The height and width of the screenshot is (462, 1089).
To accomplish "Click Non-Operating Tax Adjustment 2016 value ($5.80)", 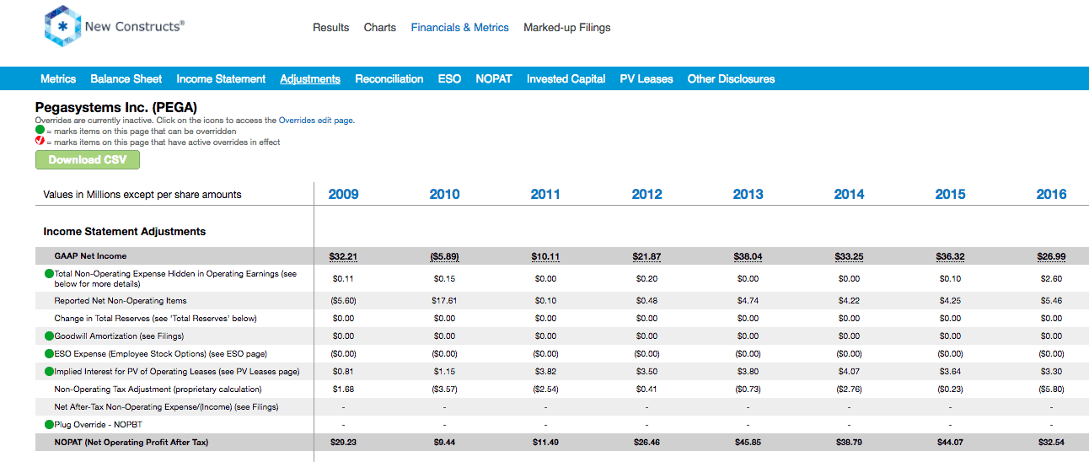I will point(1051,389).
